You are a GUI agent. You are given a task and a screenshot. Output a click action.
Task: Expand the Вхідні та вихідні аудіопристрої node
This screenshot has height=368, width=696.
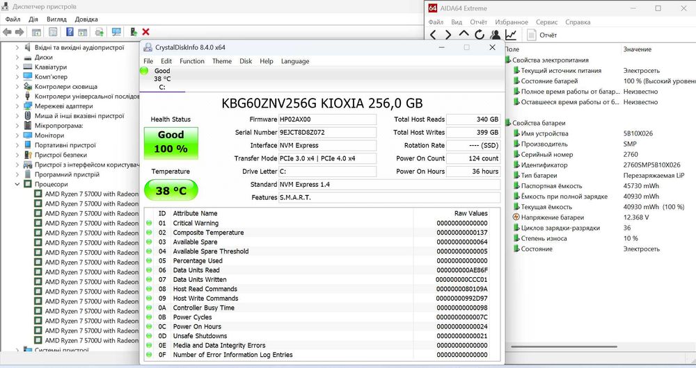point(17,47)
